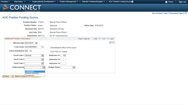Open the Effective Date calendar picker
The height and width of the screenshot is (105, 188).
tap(36, 43)
